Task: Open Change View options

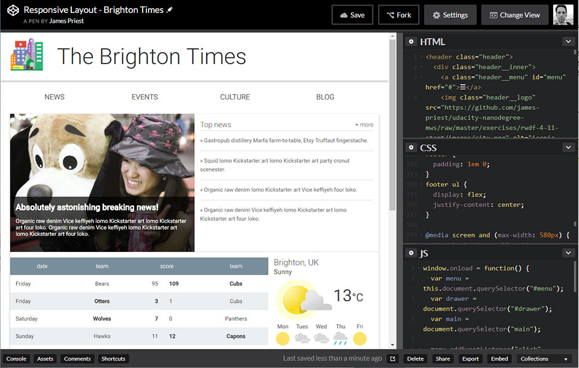Action: tap(514, 14)
